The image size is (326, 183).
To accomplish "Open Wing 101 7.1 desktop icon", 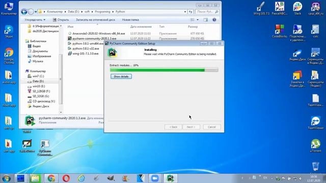I will [x=261, y=8].
